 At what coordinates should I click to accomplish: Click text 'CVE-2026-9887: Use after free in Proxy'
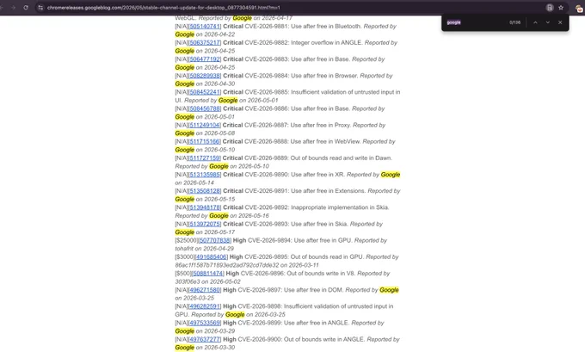tap(298, 125)
